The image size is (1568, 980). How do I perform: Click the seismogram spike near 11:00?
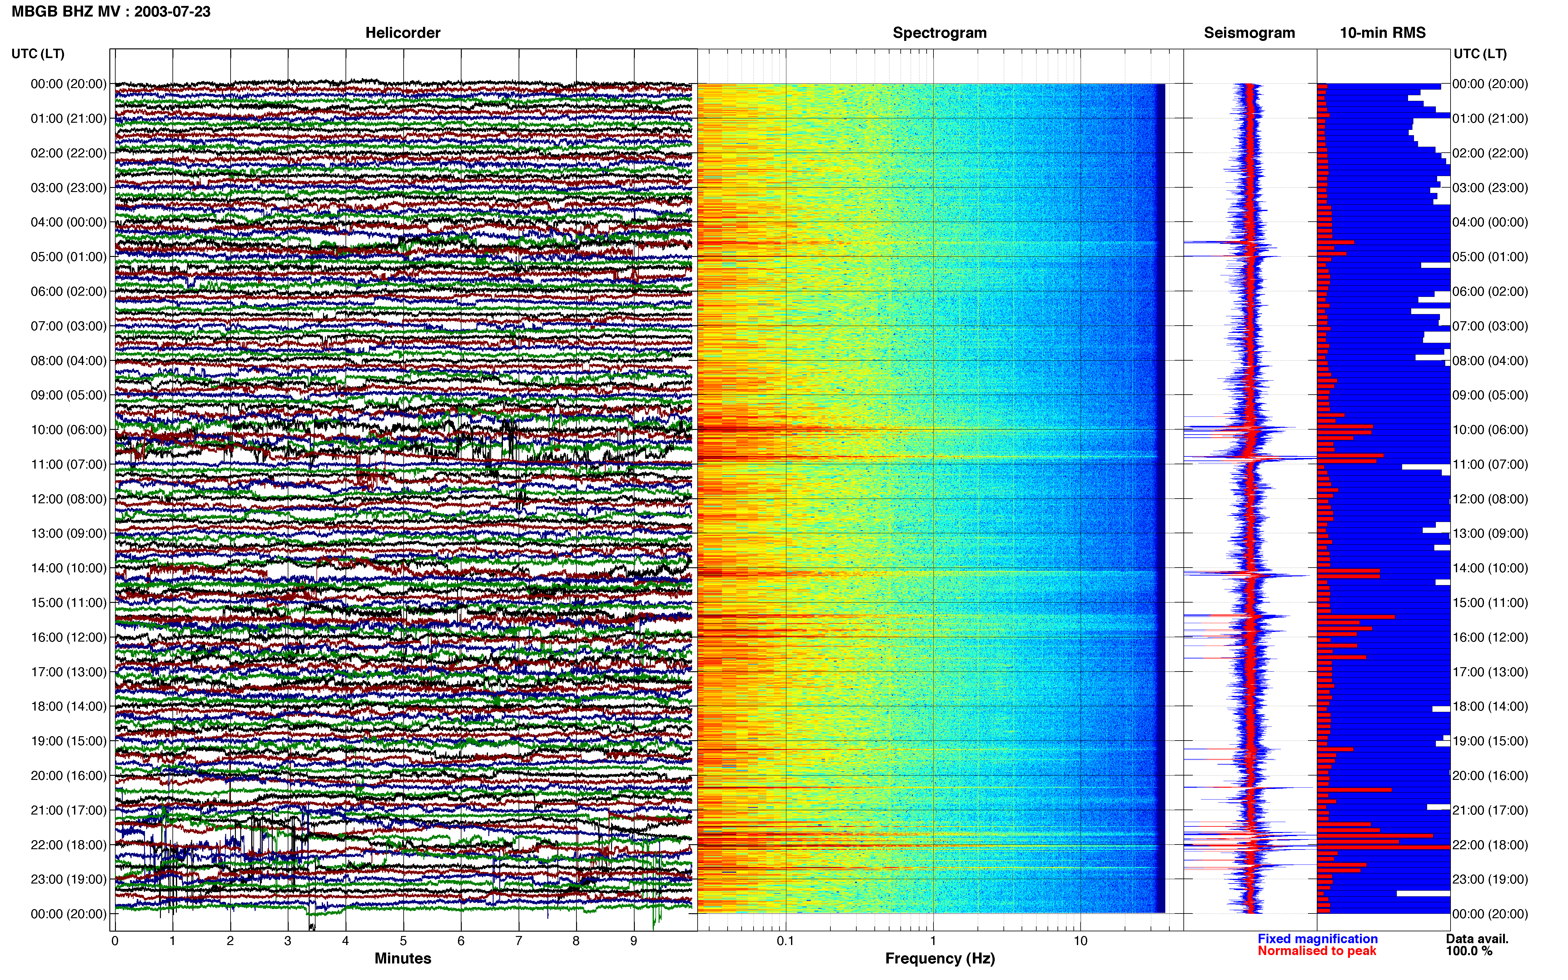[1250, 459]
